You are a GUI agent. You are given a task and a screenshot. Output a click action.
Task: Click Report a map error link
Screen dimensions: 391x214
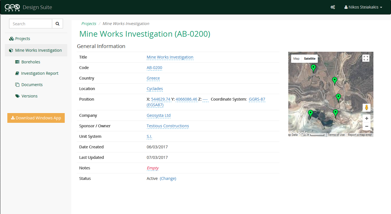coord(360,135)
